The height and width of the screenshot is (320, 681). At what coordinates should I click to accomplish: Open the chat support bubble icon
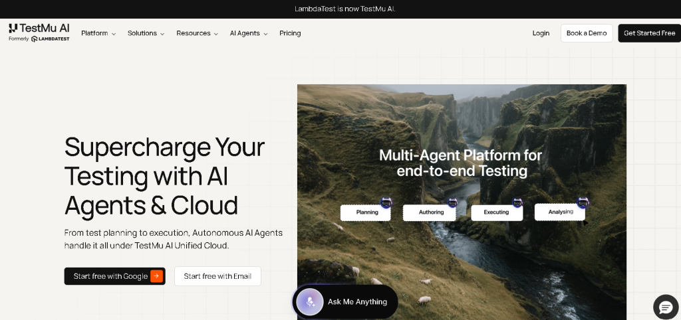coord(666,307)
